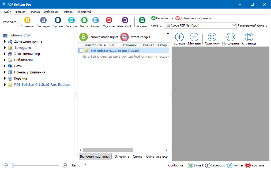Click the Удалить delete pages icon
The width and height of the screenshot is (271, 171).
pos(109,20)
